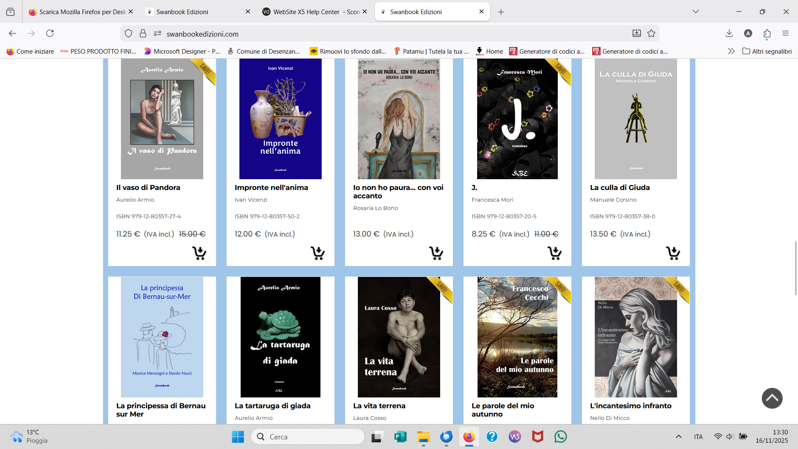The height and width of the screenshot is (449, 798).
Task: Click cart icon for J. by Francesca Mori
Action: point(554,253)
